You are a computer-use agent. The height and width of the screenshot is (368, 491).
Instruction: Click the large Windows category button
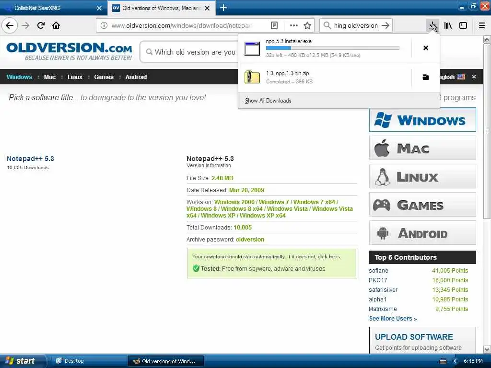coord(422,120)
